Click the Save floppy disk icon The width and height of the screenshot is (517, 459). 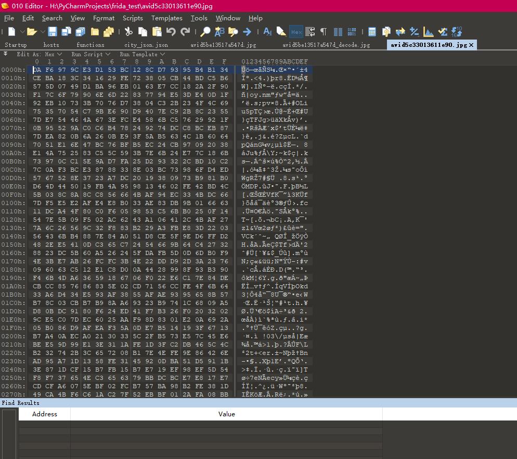click(x=53, y=32)
